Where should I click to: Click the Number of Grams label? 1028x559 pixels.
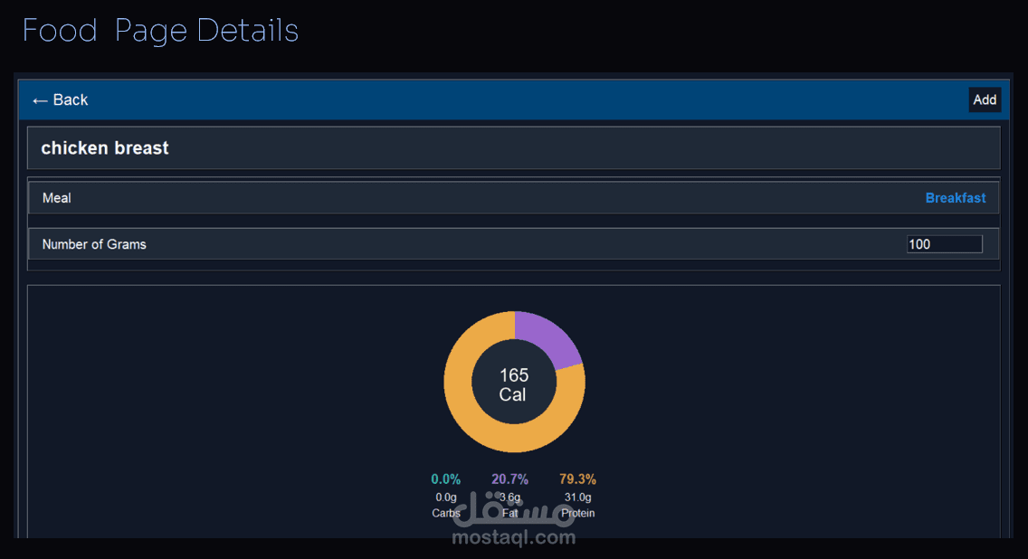click(94, 244)
